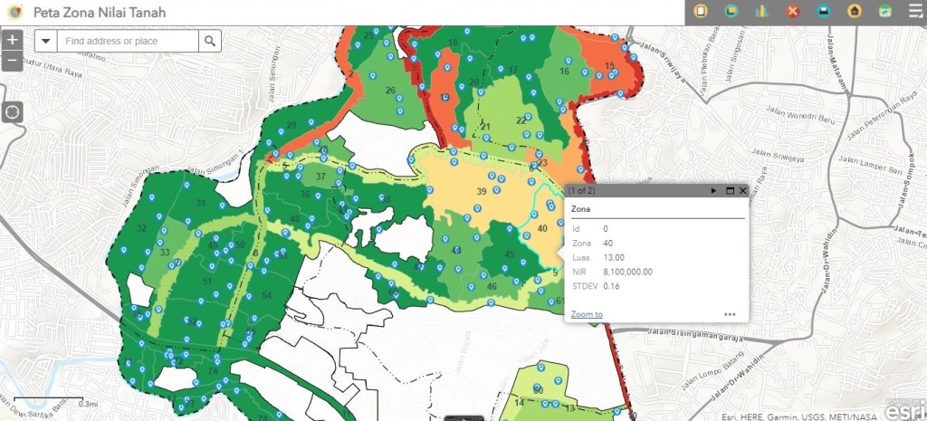This screenshot has height=421, width=927.
Task: Maximize the Zona popup window
Action: [729, 191]
